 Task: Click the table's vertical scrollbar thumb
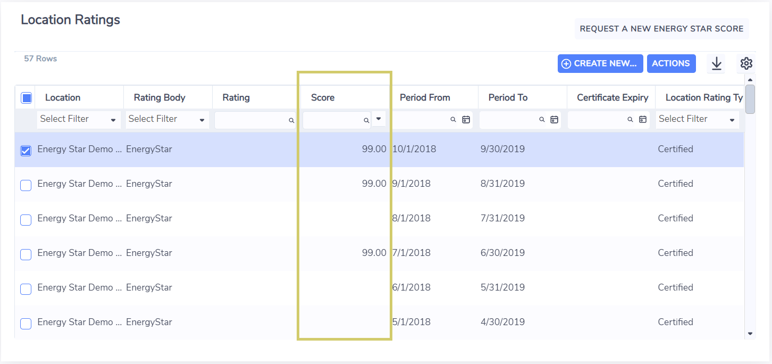750,100
